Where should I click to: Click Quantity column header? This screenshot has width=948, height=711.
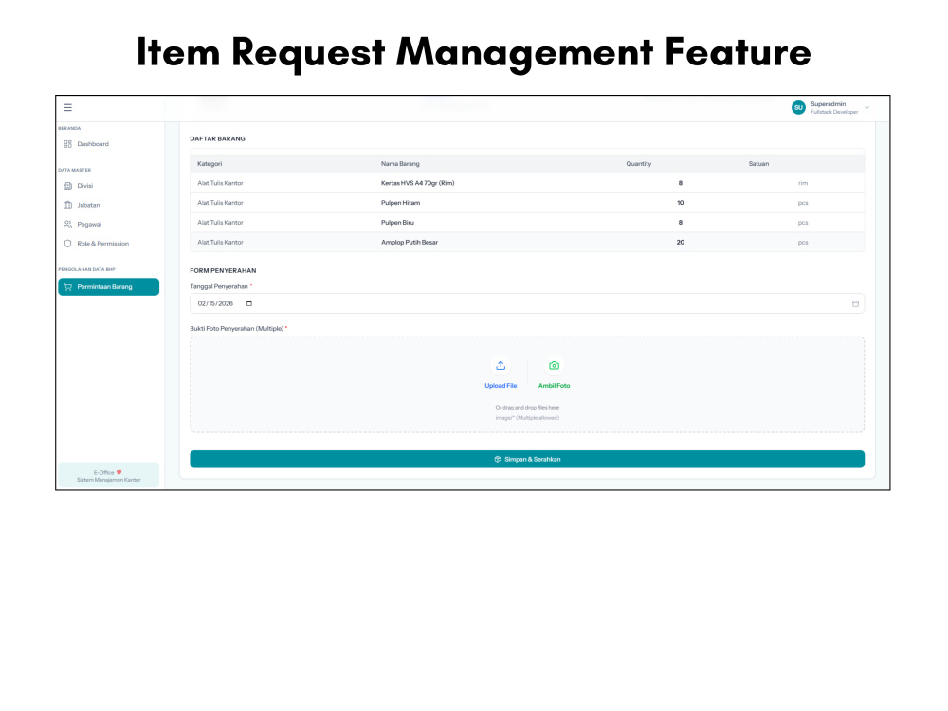point(638,164)
